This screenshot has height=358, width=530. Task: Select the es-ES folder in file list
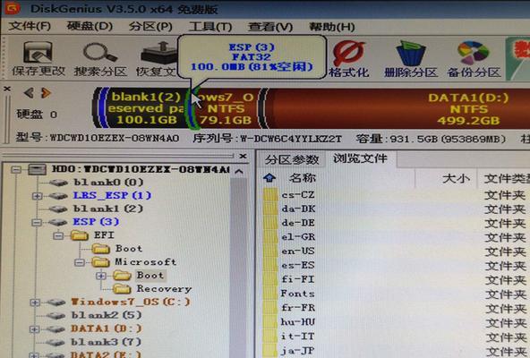pyautogui.click(x=298, y=266)
